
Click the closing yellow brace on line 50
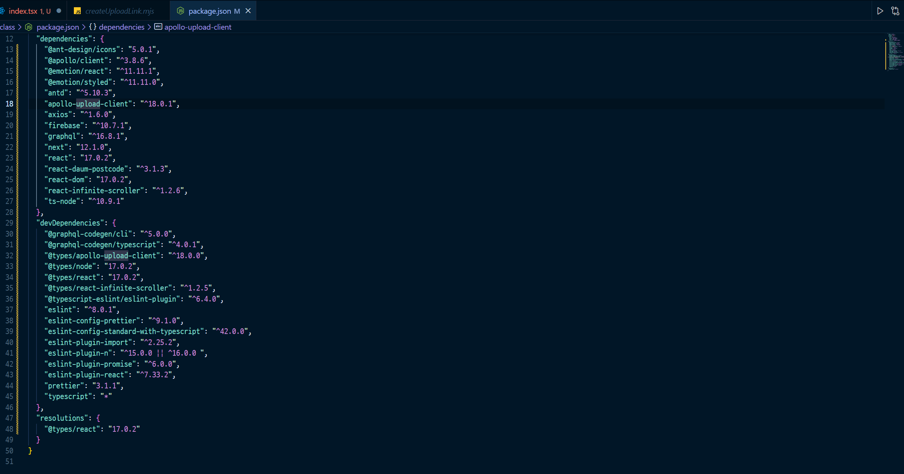tap(30, 451)
